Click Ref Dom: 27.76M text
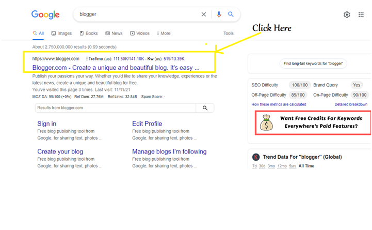Screen dimensions: 372x230 coord(89,97)
